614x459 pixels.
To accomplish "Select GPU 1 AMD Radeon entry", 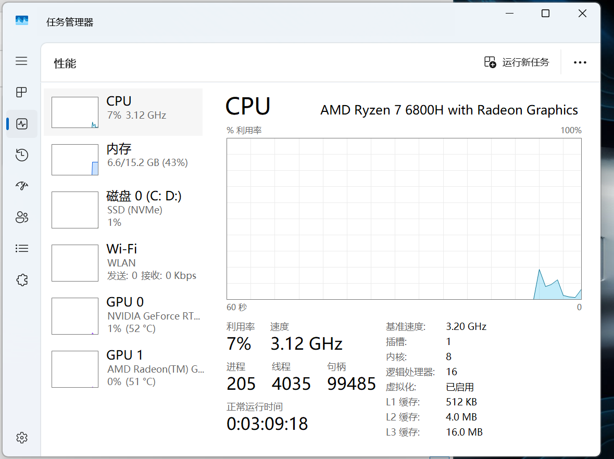I will point(123,369).
